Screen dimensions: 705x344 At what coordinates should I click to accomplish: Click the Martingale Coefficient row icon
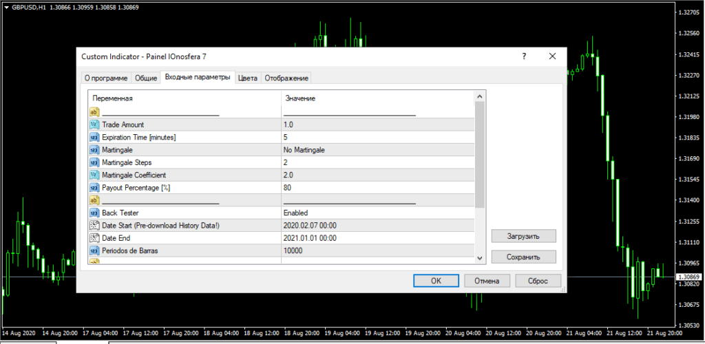pyautogui.click(x=94, y=175)
